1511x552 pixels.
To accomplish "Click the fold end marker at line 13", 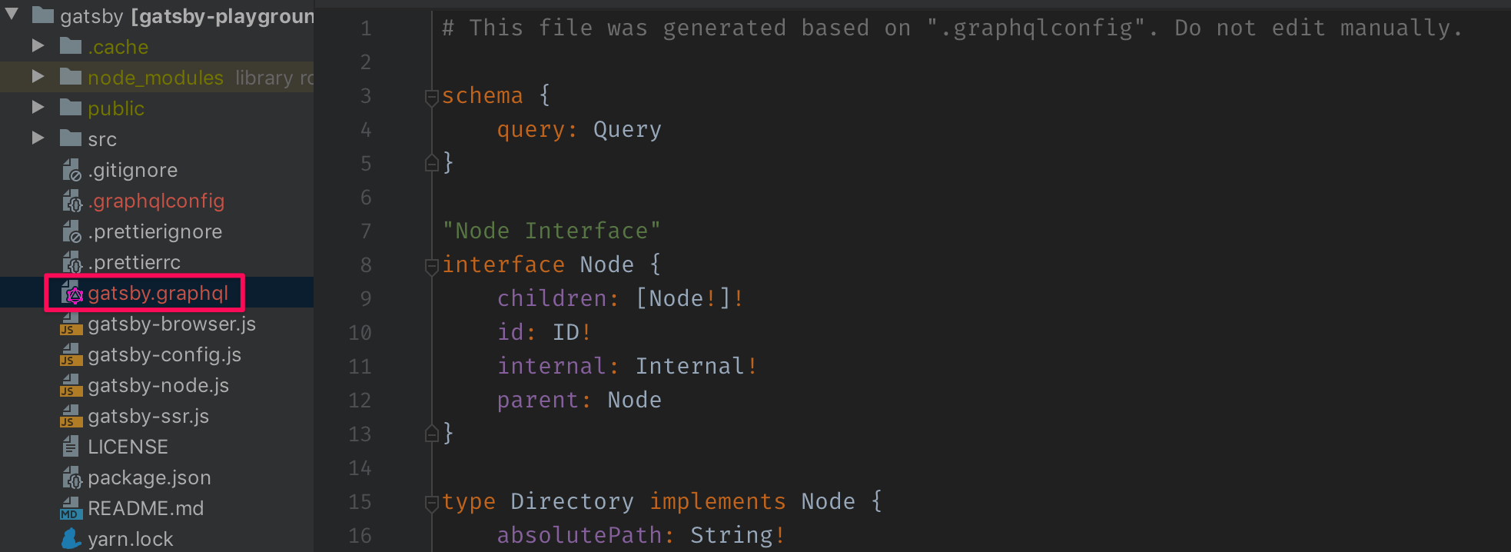I will (431, 434).
